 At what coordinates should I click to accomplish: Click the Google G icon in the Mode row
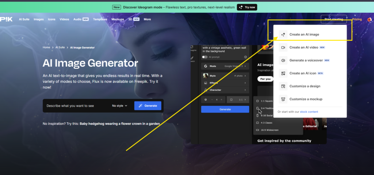coord(205,66)
